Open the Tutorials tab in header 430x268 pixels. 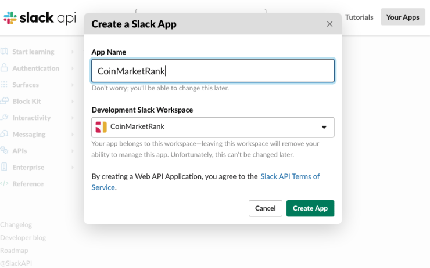(x=359, y=17)
